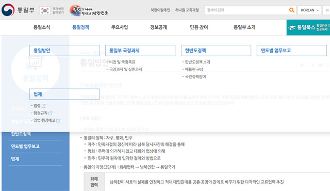This screenshot has height=191, width=330.
Task: Open the 주요사업 main menu
Action: tap(120, 27)
